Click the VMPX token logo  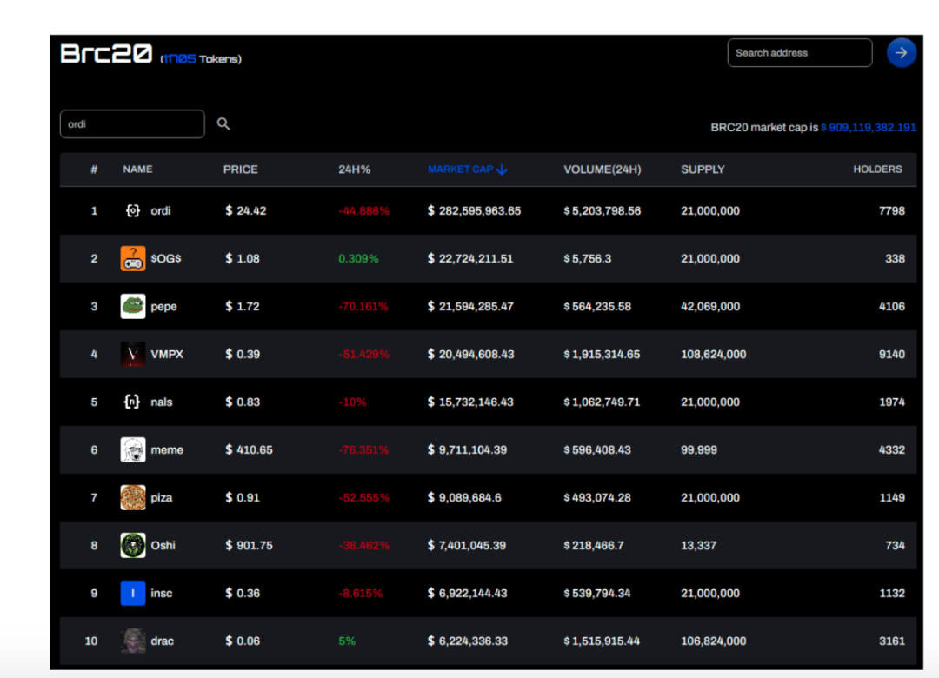(133, 354)
